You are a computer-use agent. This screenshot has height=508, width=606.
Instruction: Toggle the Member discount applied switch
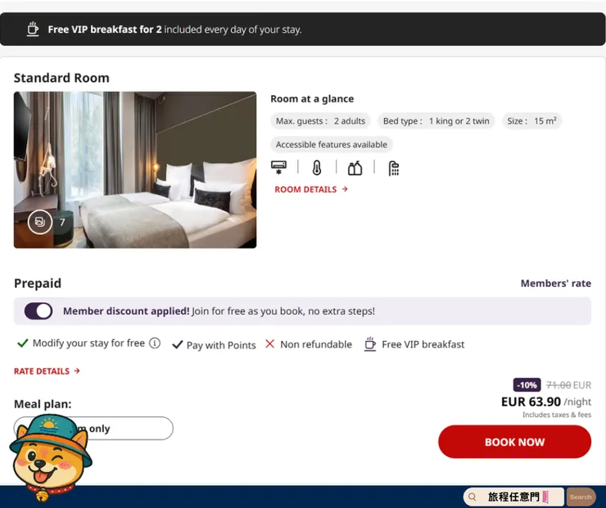[38, 311]
